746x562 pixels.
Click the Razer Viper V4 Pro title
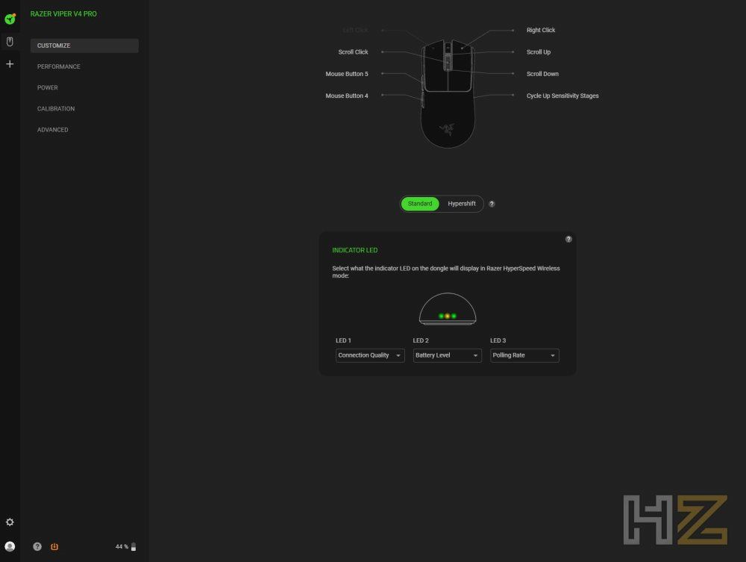(x=63, y=13)
